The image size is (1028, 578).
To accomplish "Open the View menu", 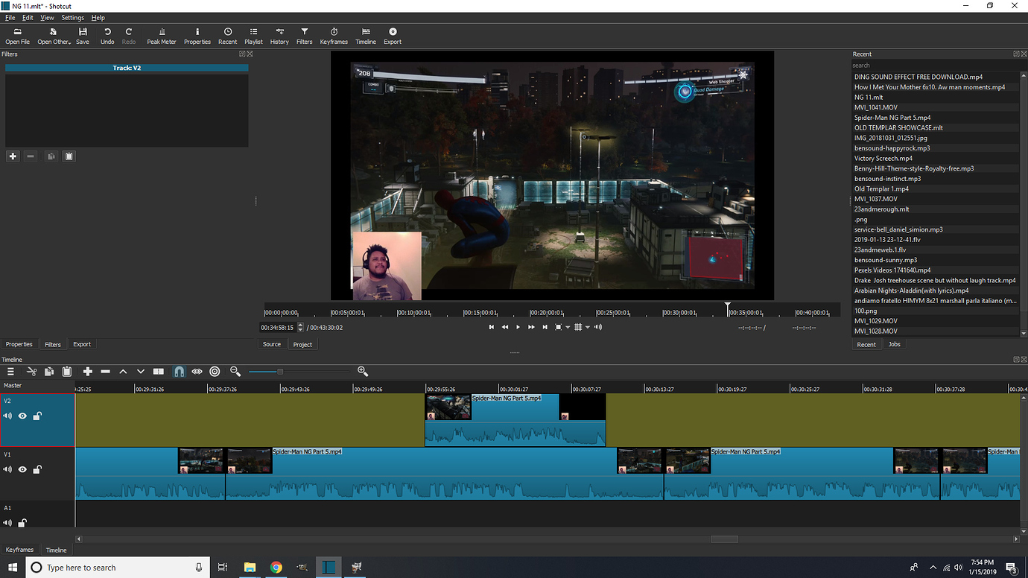I will pyautogui.click(x=47, y=17).
